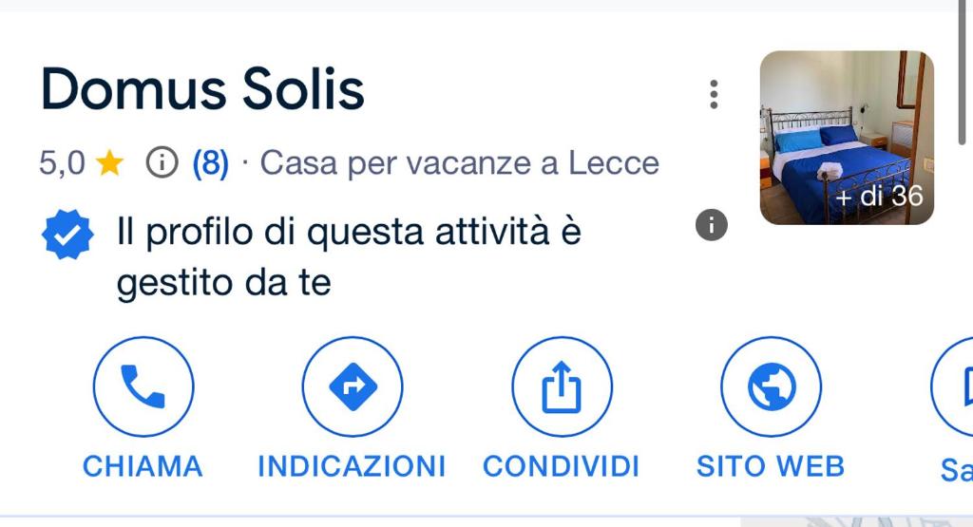Open directions via the arrow icon

[x=353, y=387]
